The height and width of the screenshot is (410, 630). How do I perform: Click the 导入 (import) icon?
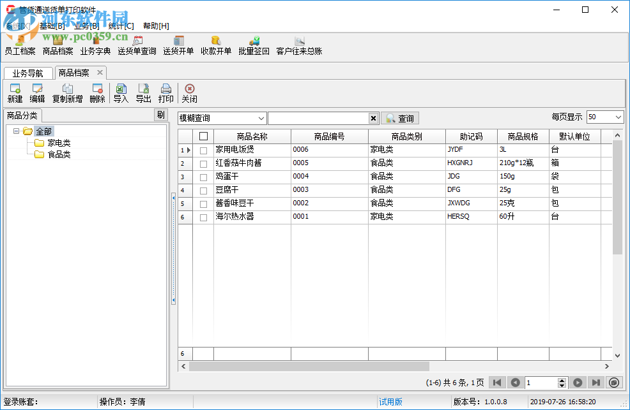coord(121,93)
